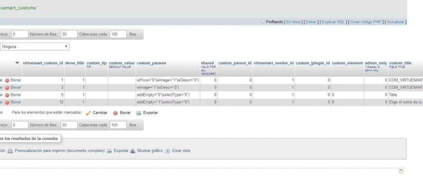The width and height of the screenshot is (423, 181).
Task: Click the Borrar icon in row id 5
Action: 7,95
